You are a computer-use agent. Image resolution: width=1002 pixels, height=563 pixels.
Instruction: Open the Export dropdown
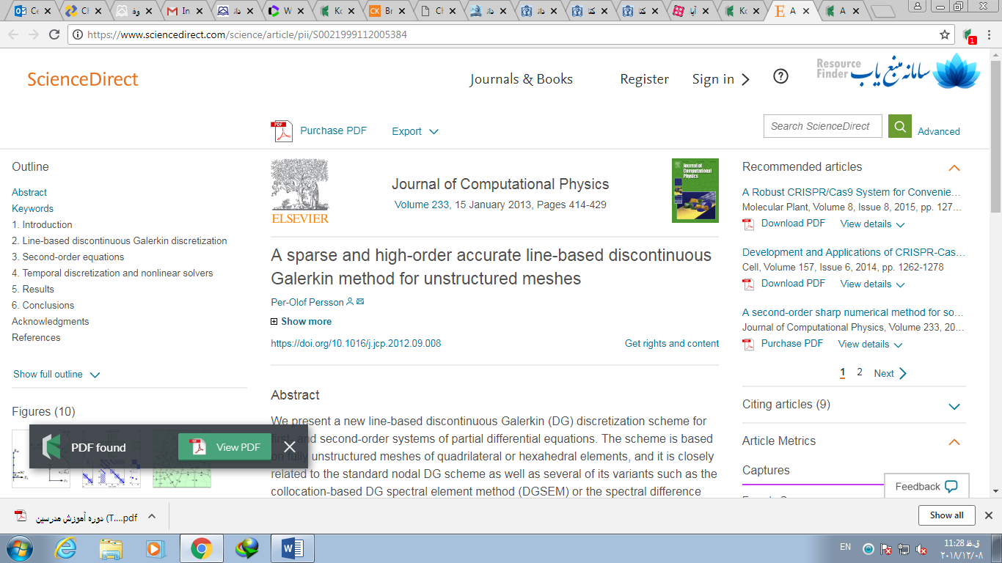point(414,131)
